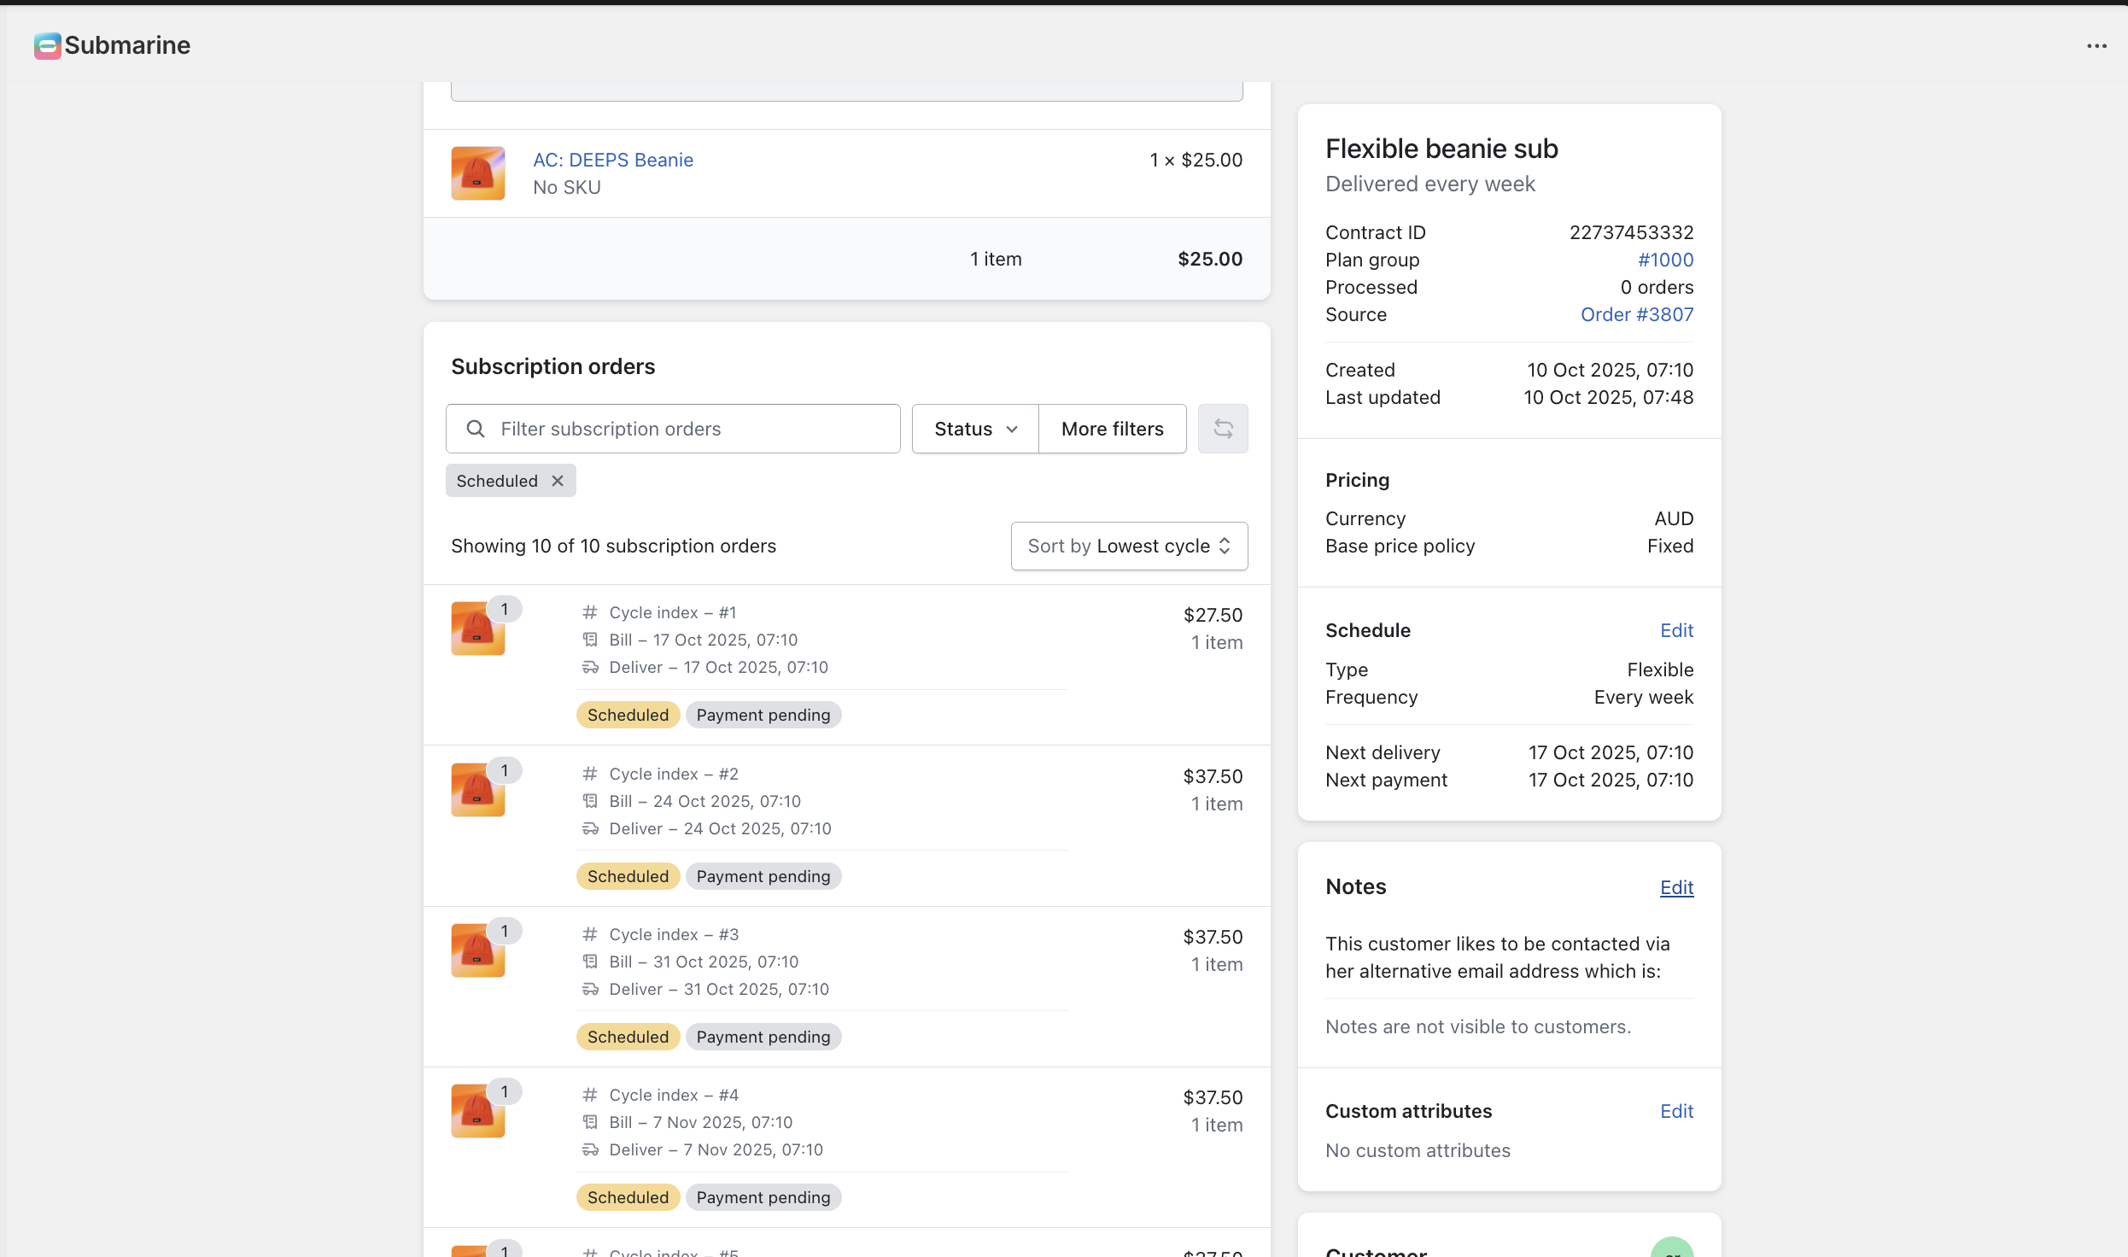Open the three-dot more options menu
2128x1257 pixels.
(2096, 46)
